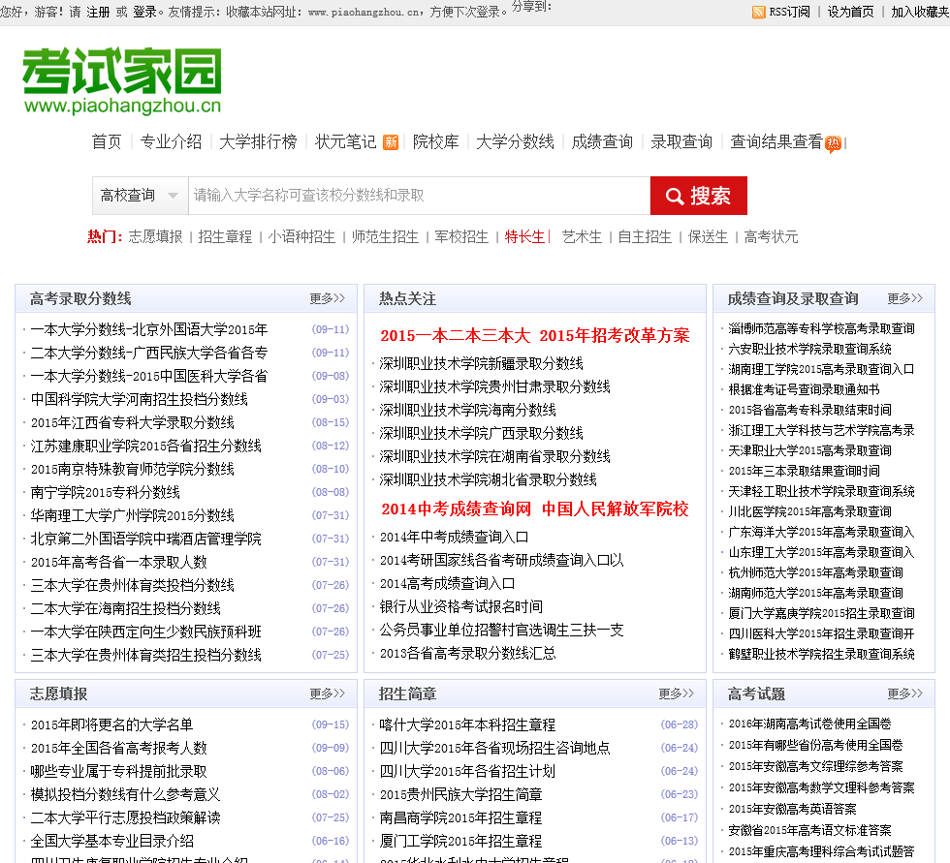Screen dimensions: 950x863
Task: Click the 师范生招生 hot keyword
Action: 385,236
